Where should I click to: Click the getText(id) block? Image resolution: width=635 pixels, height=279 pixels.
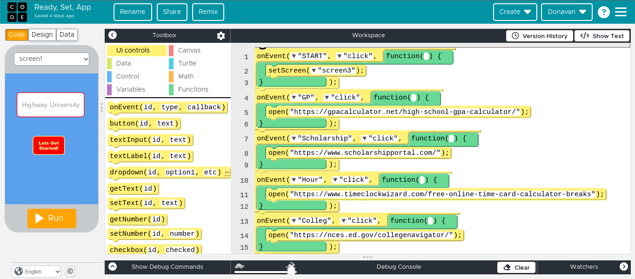point(134,189)
